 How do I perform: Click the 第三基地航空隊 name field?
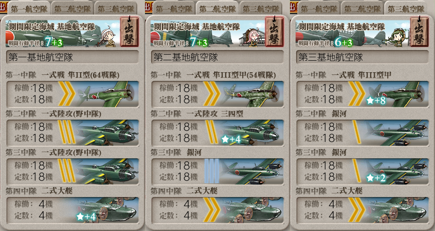click(363, 57)
